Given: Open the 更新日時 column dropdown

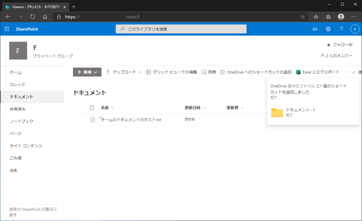Looking at the screenshot, I should (x=195, y=108).
